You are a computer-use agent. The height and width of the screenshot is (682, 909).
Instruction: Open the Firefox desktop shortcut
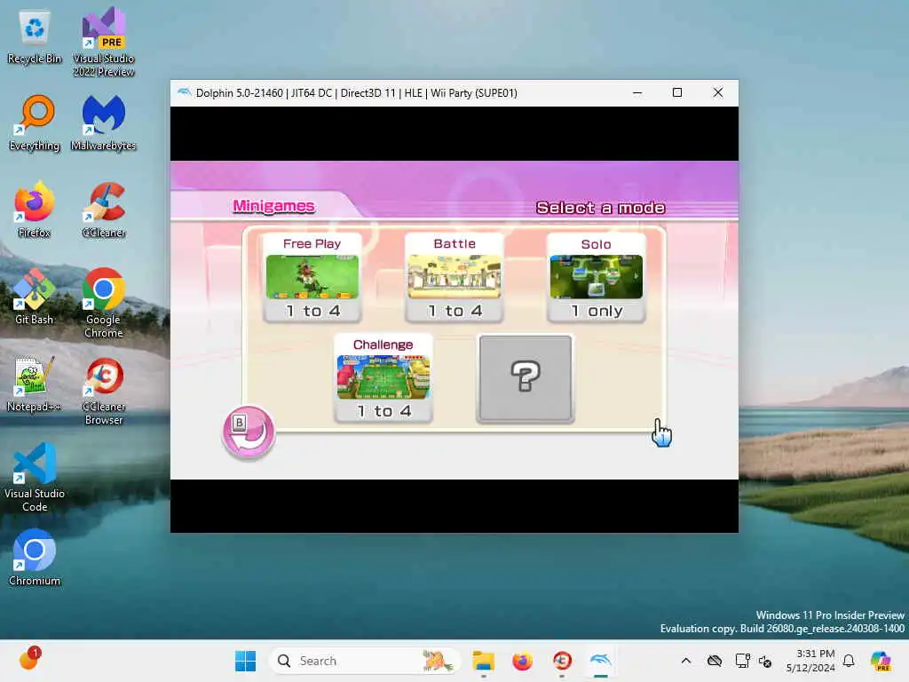[x=35, y=210]
